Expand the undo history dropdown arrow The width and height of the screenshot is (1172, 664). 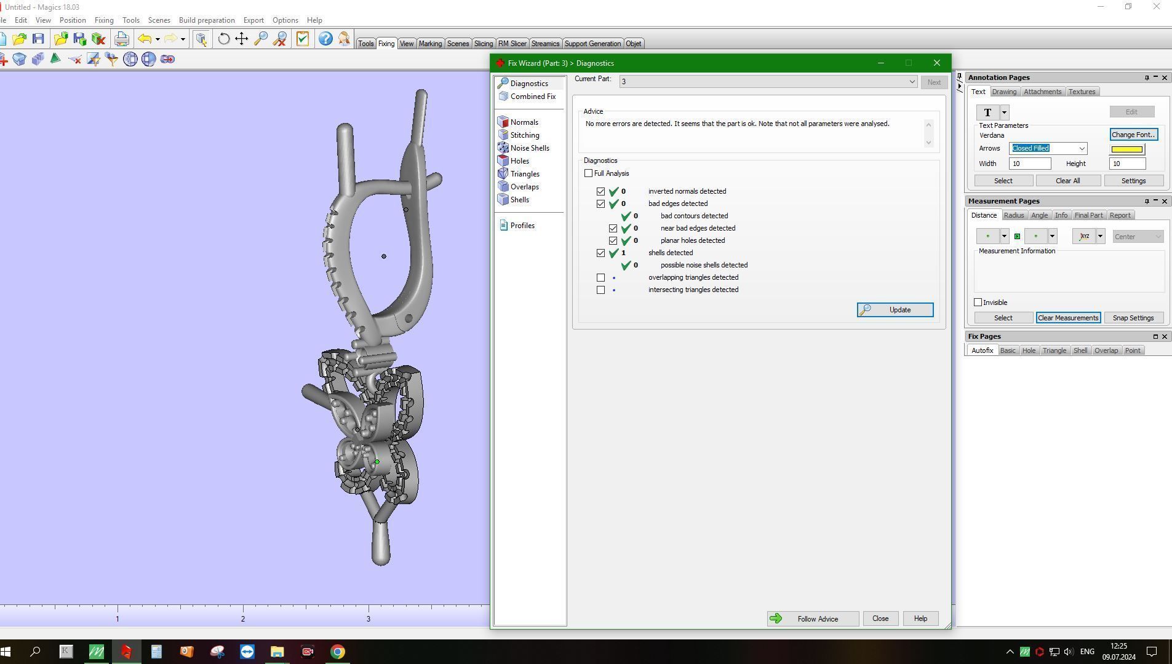pos(157,39)
